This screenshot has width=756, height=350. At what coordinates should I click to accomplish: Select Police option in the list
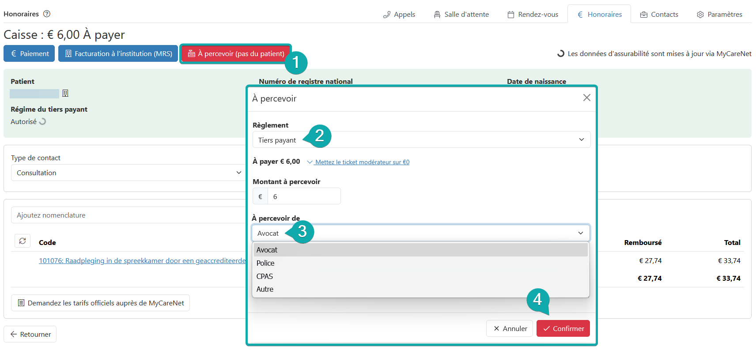click(420, 263)
